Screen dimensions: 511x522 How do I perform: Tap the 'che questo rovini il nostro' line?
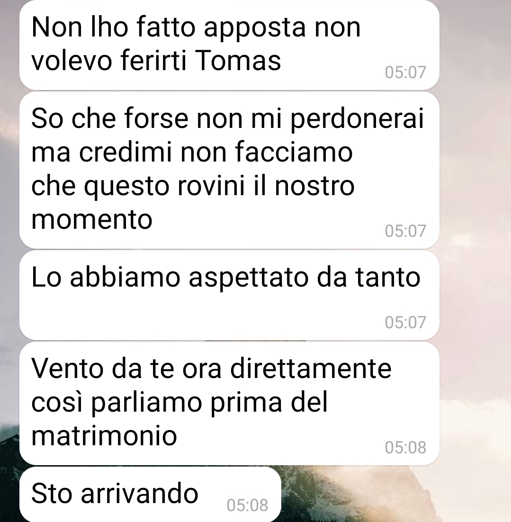coord(193,186)
